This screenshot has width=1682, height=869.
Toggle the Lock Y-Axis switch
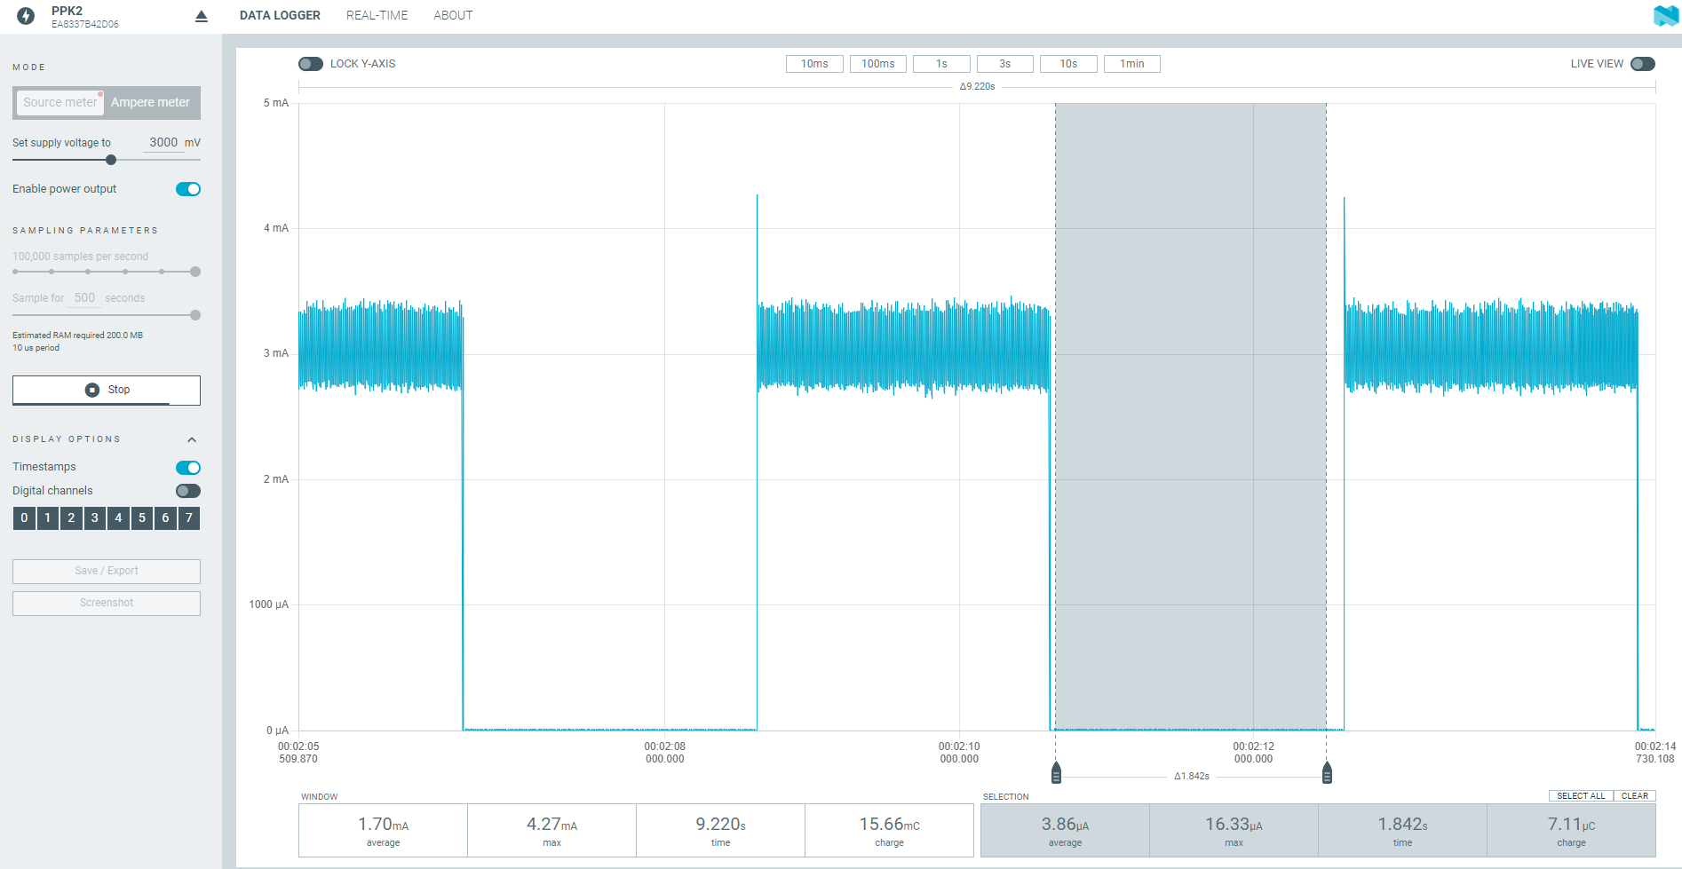click(311, 64)
